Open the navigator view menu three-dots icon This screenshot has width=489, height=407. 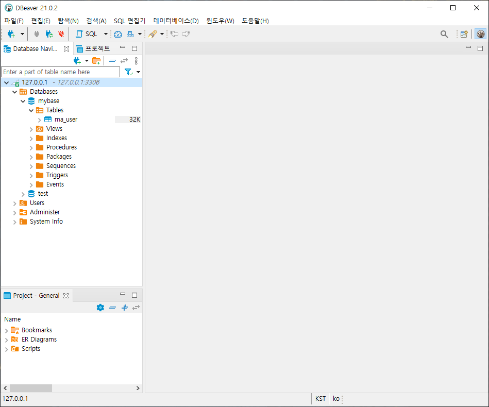(x=136, y=61)
